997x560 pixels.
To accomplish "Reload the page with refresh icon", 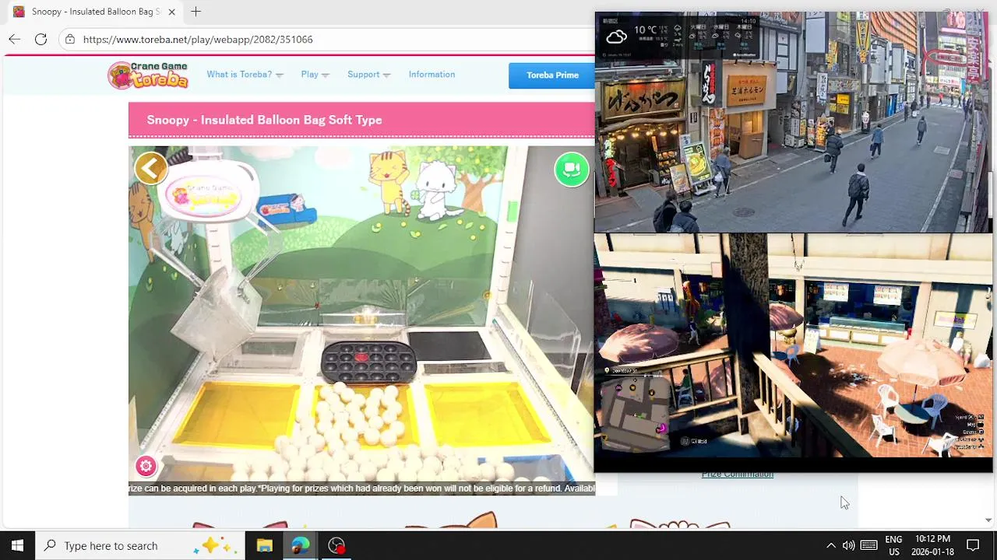I will (41, 39).
